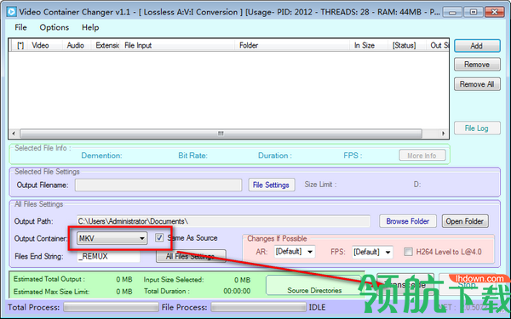The width and height of the screenshot is (511, 319).
Task: Click the Remove button
Action: (477, 65)
